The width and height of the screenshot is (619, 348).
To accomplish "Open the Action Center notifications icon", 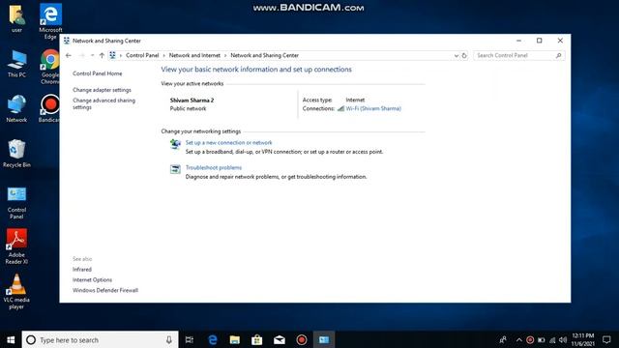I will (606, 339).
